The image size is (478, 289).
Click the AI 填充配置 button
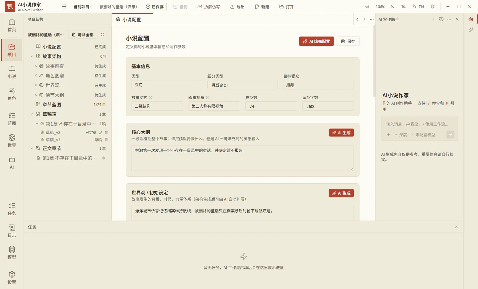pyautogui.click(x=316, y=41)
